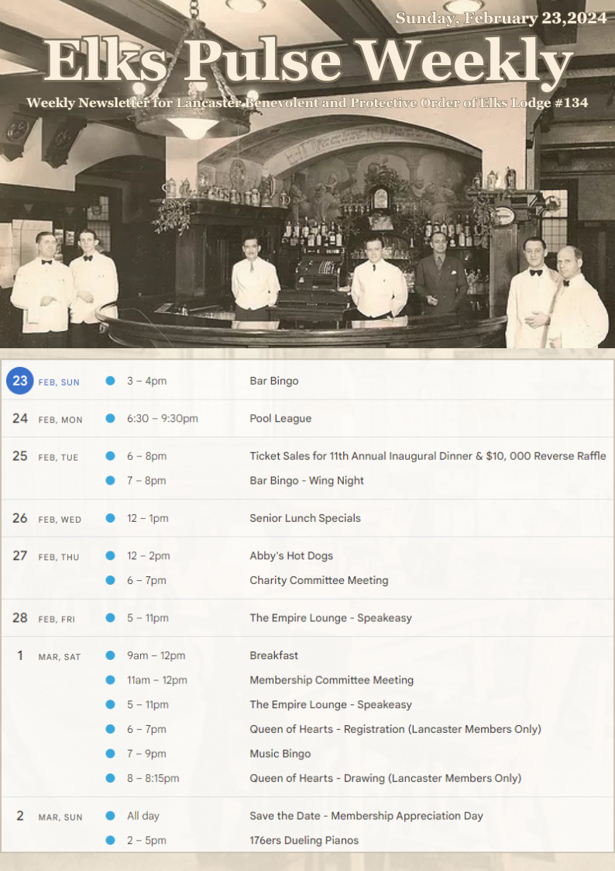
Task: Click the Bar Bingo event on Feb 23
Action: [x=274, y=381]
